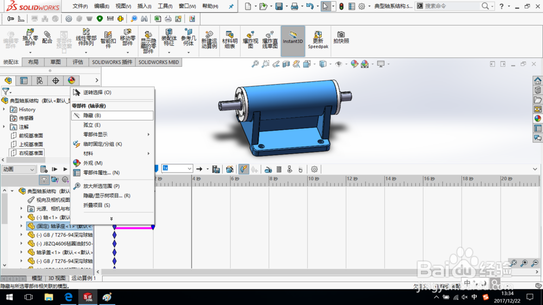Click the Insert Components icon

coord(30,38)
